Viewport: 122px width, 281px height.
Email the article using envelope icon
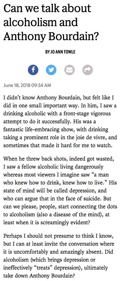(x=69, y=70)
